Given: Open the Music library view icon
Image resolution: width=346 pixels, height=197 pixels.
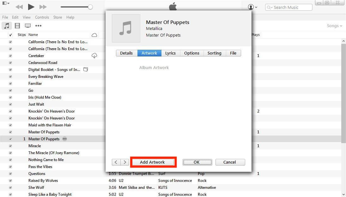Looking at the screenshot, I should 7,26.
